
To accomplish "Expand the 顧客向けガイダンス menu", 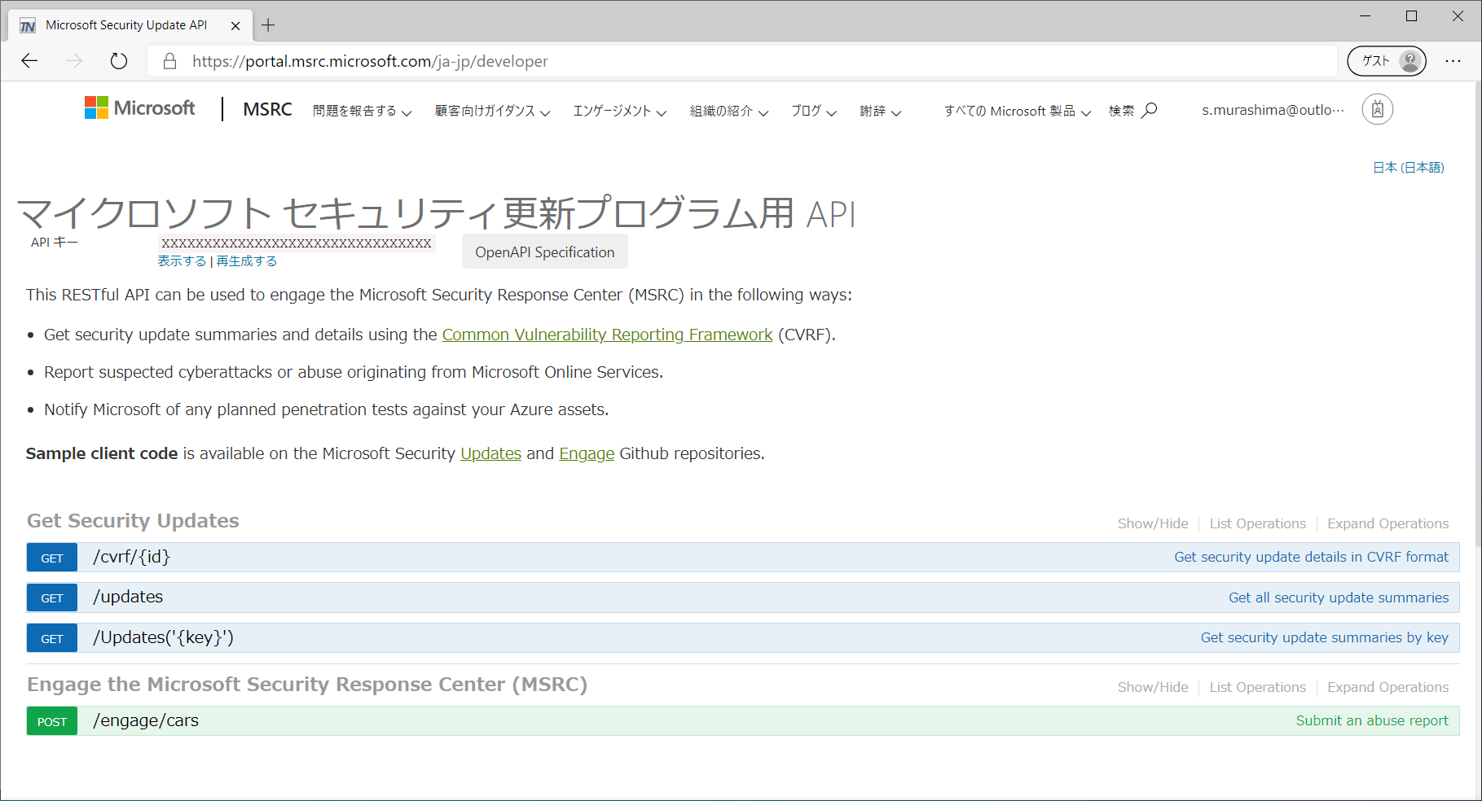I will click(493, 112).
